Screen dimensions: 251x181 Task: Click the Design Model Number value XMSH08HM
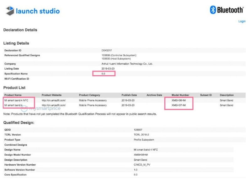click(141, 155)
